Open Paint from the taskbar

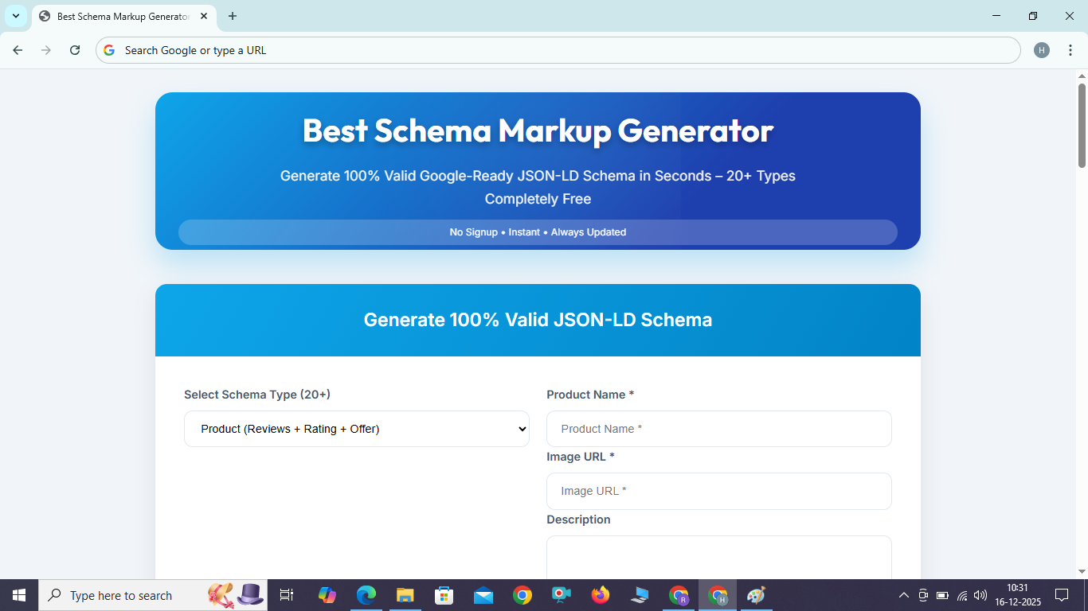[755, 595]
